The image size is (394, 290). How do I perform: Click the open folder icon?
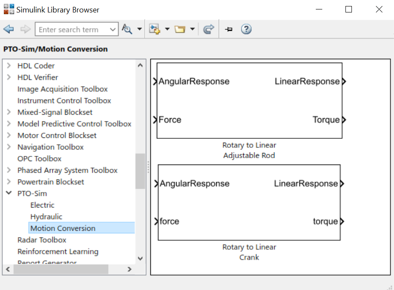point(180,29)
